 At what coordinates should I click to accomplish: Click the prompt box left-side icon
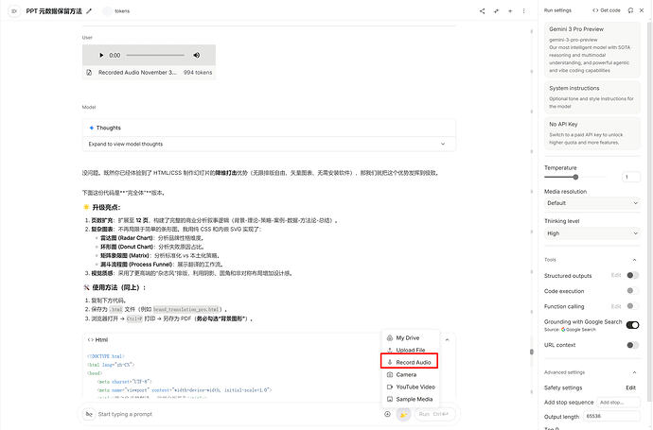pos(89,414)
